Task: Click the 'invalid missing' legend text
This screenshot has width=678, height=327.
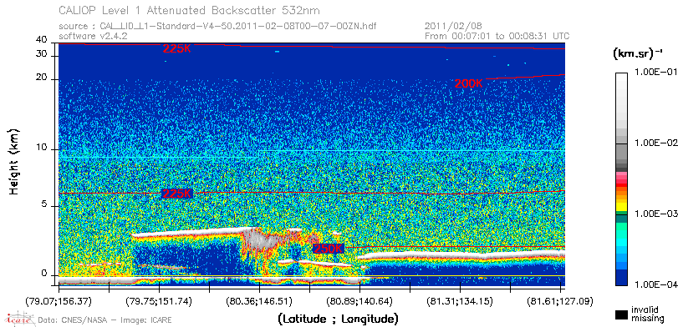Action: 647,314
